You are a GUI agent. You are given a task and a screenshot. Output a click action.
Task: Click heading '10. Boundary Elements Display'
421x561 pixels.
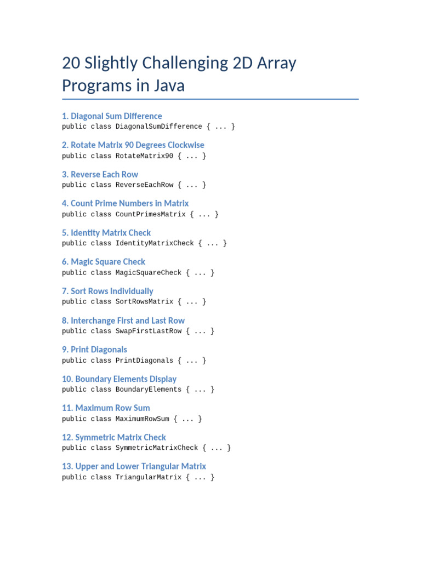click(x=119, y=379)
